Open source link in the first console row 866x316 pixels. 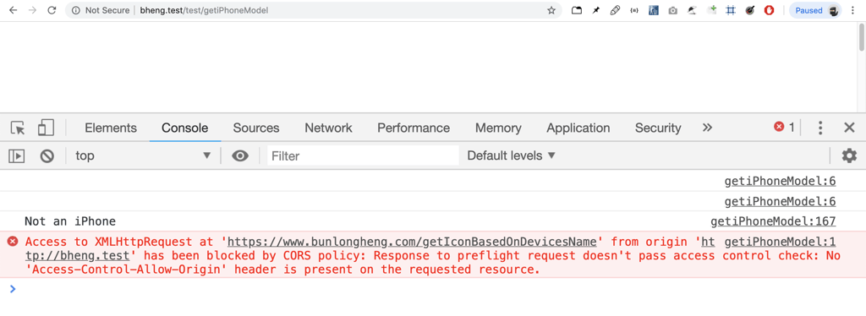pyautogui.click(x=780, y=182)
